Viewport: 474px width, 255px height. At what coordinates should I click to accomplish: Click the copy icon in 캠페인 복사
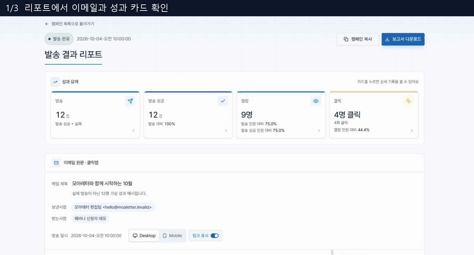pos(346,39)
